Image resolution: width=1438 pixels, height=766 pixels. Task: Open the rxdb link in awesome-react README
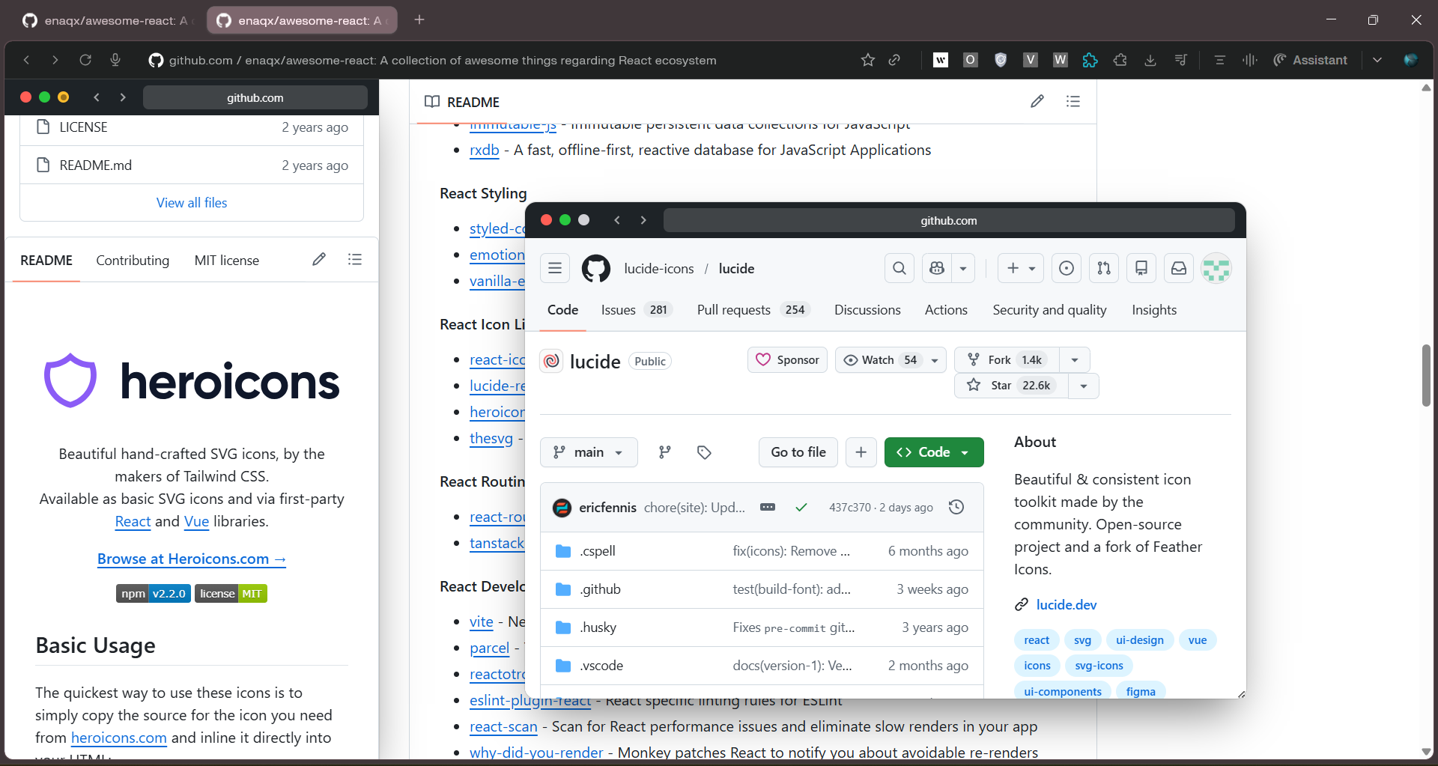tap(485, 150)
